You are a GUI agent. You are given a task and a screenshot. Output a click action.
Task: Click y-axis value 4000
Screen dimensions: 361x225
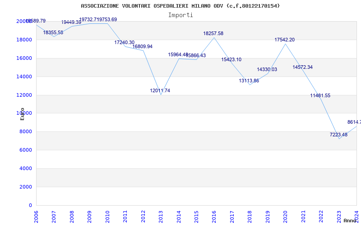[25, 168]
